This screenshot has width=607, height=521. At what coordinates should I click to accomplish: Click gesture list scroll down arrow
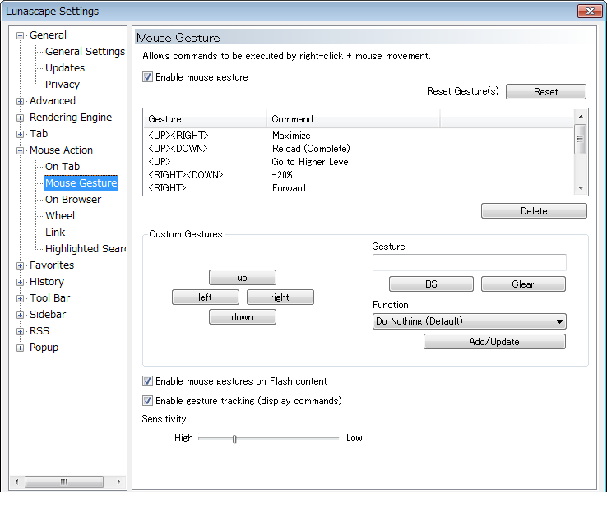click(581, 188)
